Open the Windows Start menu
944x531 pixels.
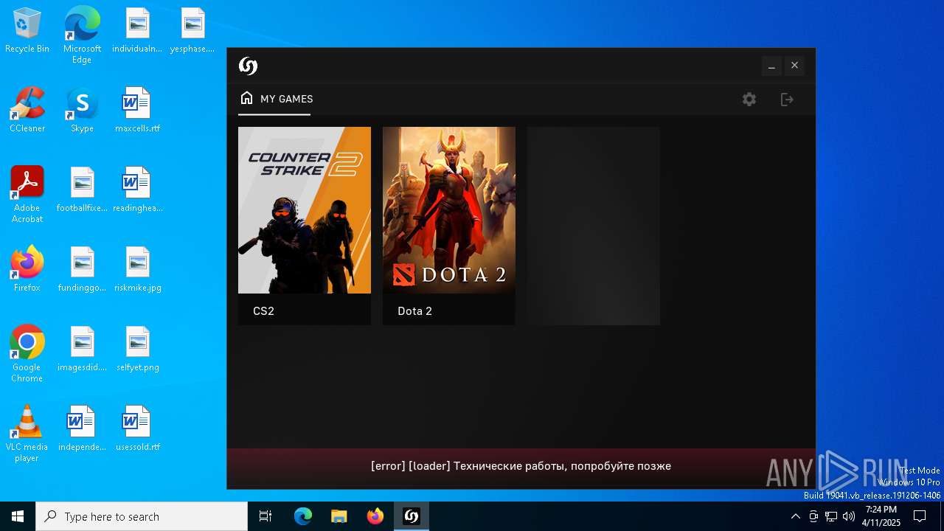tap(18, 516)
